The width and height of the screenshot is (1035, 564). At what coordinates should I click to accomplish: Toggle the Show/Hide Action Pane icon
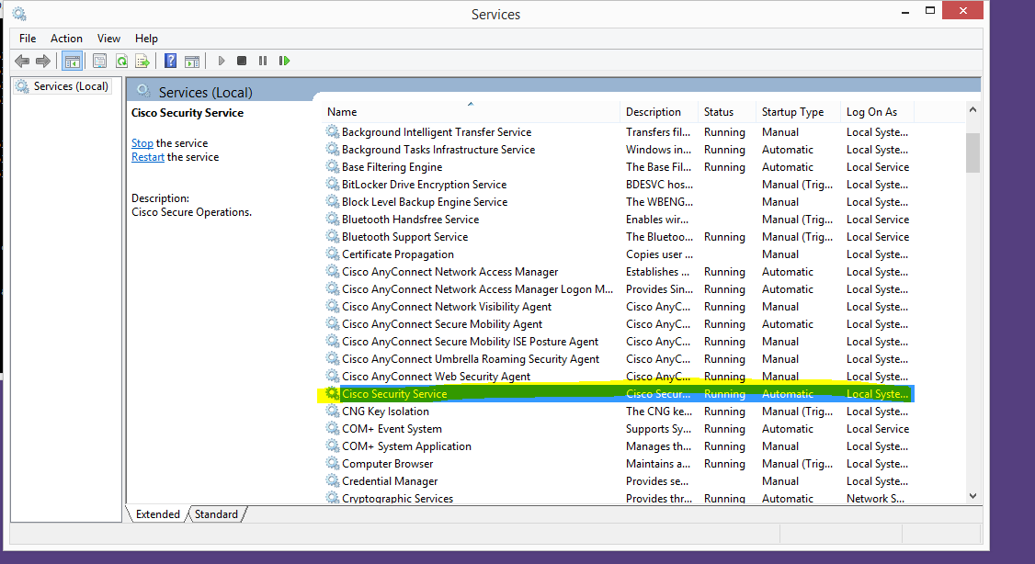[192, 62]
